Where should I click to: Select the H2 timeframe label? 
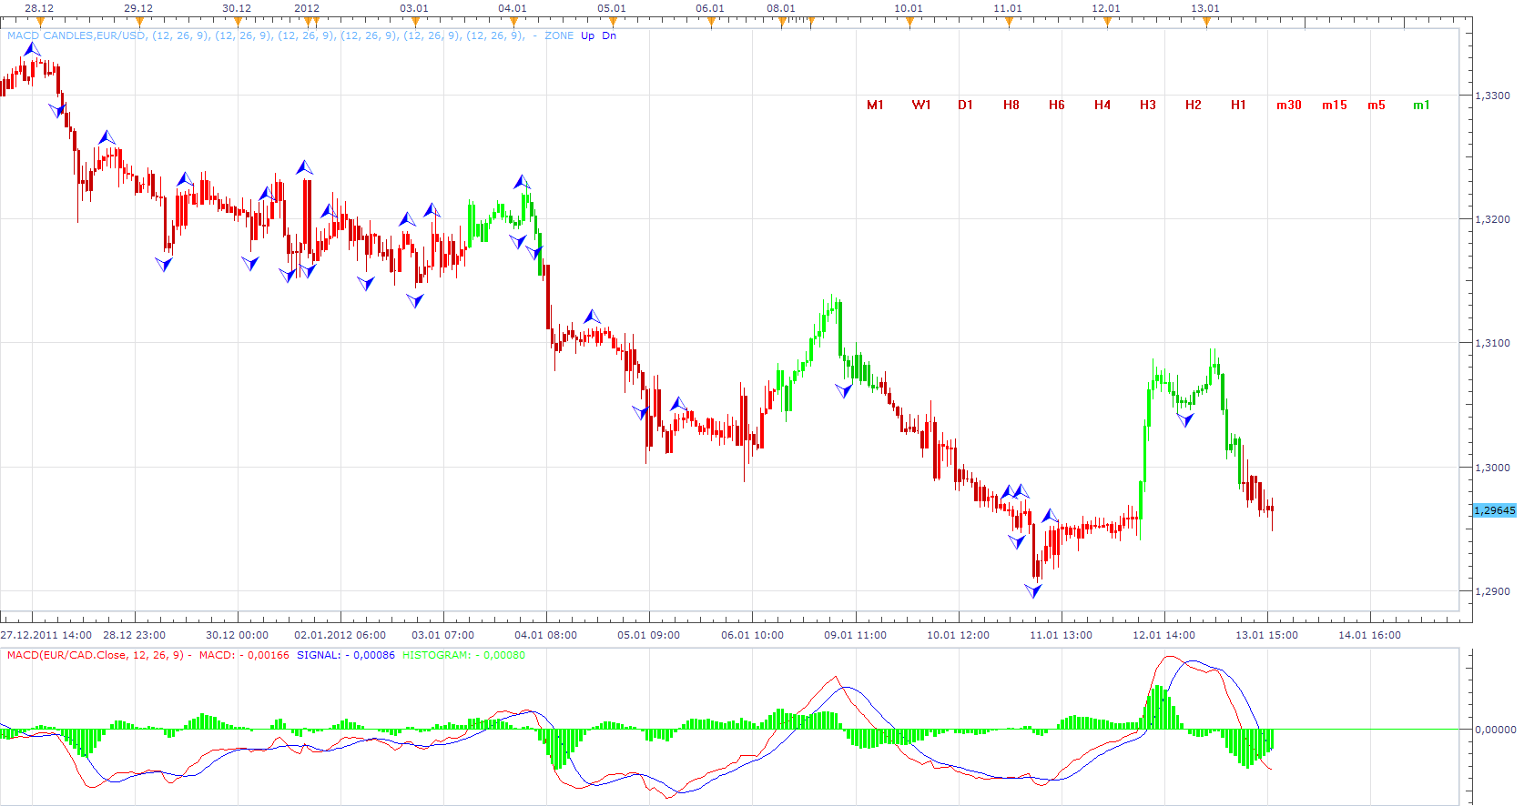(x=1194, y=106)
